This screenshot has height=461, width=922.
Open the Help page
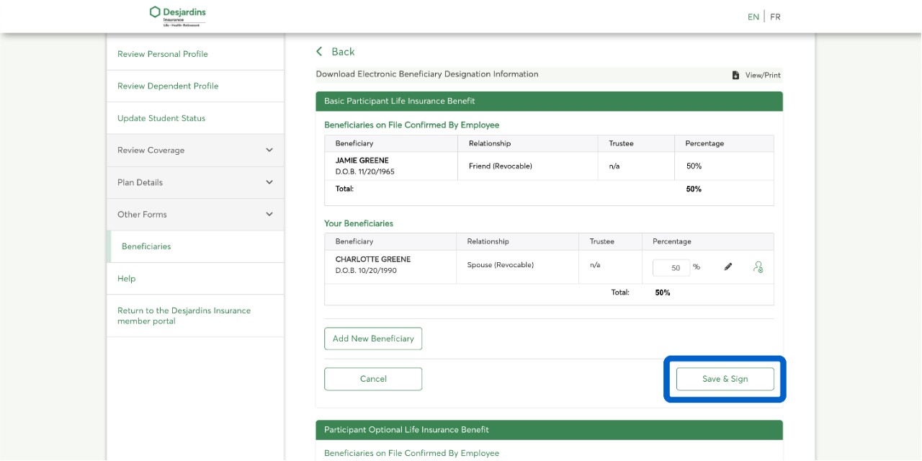[x=127, y=279]
